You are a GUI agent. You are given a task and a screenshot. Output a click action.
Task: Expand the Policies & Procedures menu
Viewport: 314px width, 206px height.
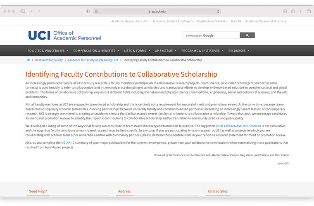tap(48, 51)
